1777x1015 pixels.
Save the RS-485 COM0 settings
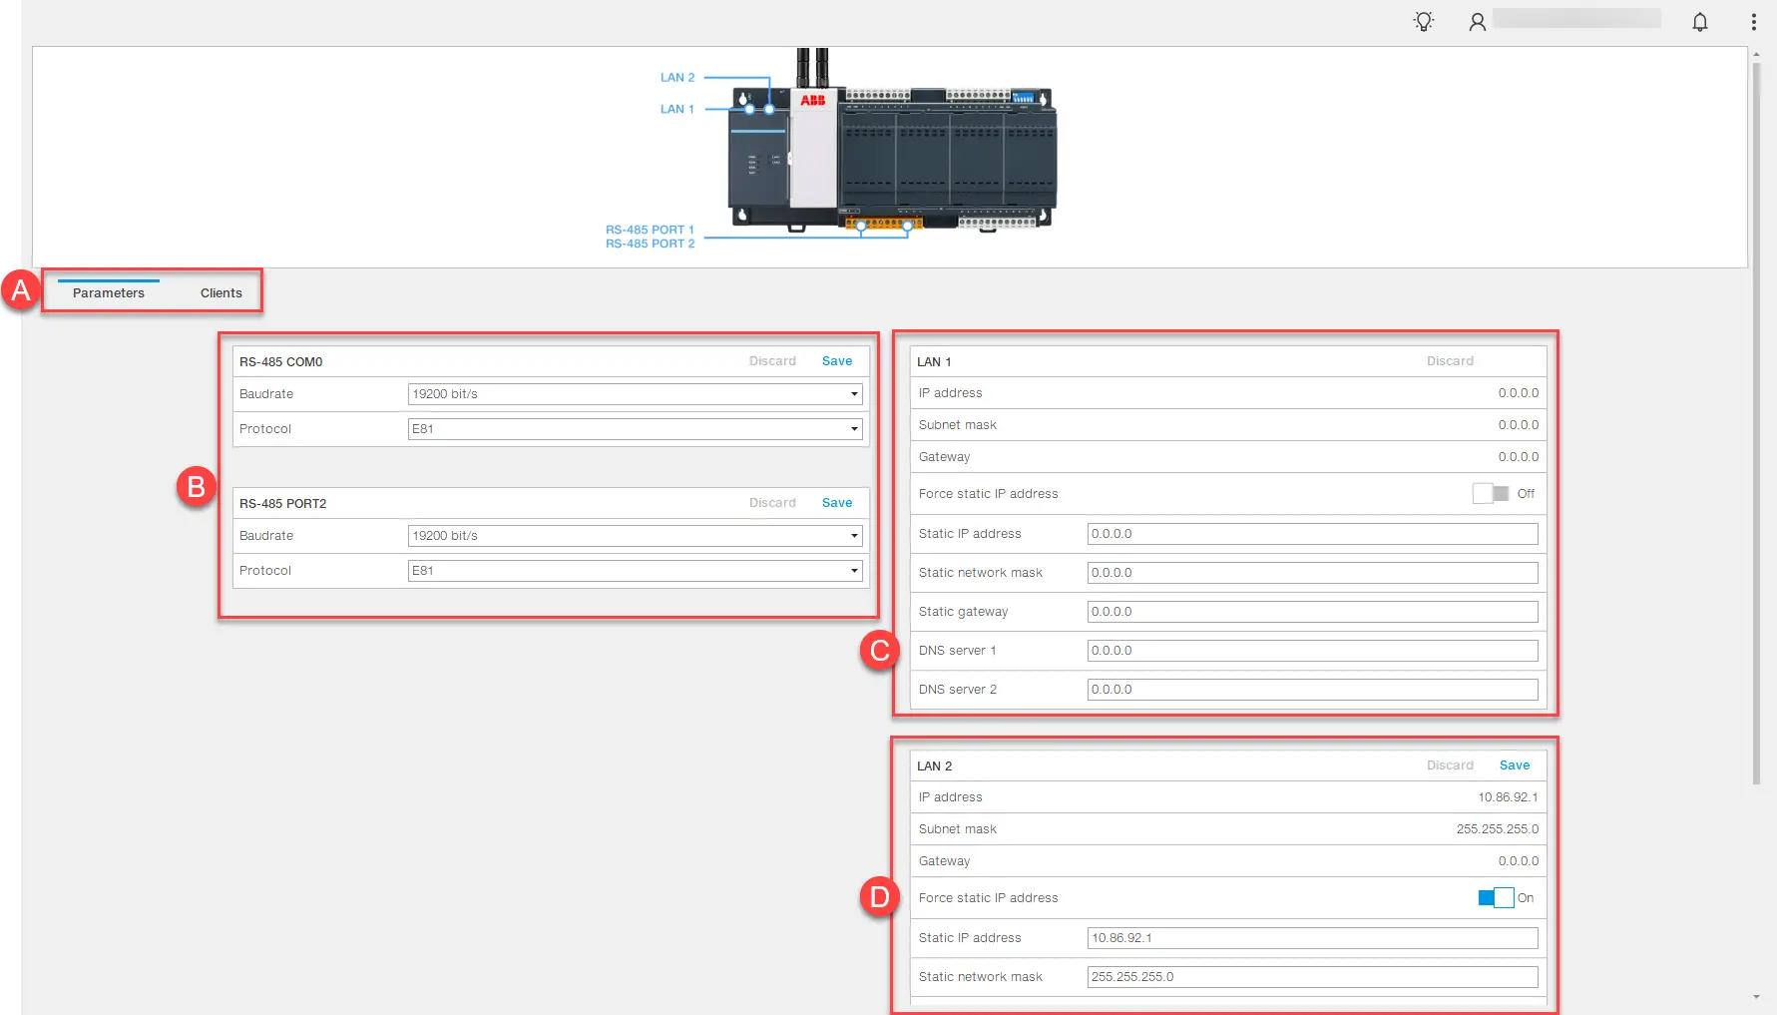point(836,361)
